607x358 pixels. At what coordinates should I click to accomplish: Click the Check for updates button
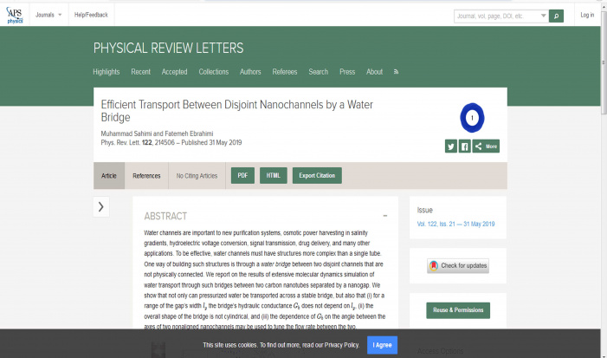tap(458, 266)
